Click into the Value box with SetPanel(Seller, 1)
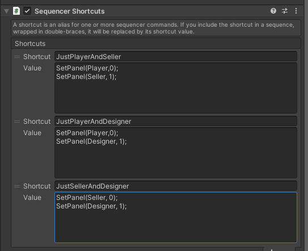Screen dimensions: 308x251 tap(176, 88)
